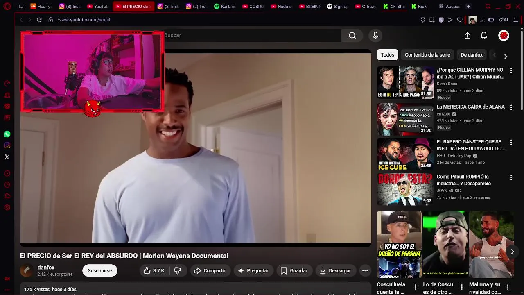Take a snapshot with the capture icon
This screenshot has height=295, width=524.
[432, 20]
